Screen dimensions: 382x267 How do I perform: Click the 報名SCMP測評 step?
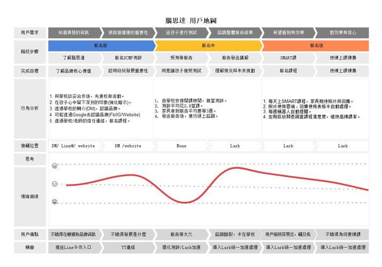point(128,58)
